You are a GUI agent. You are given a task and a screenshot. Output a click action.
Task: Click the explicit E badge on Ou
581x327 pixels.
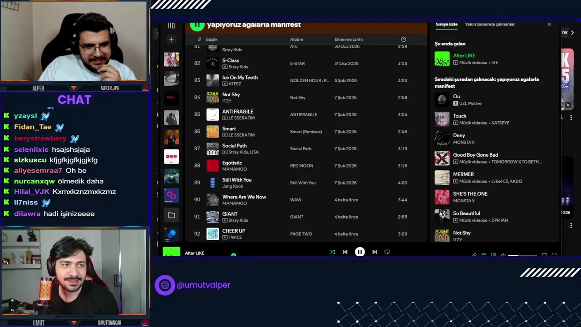[x=456, y=104]
